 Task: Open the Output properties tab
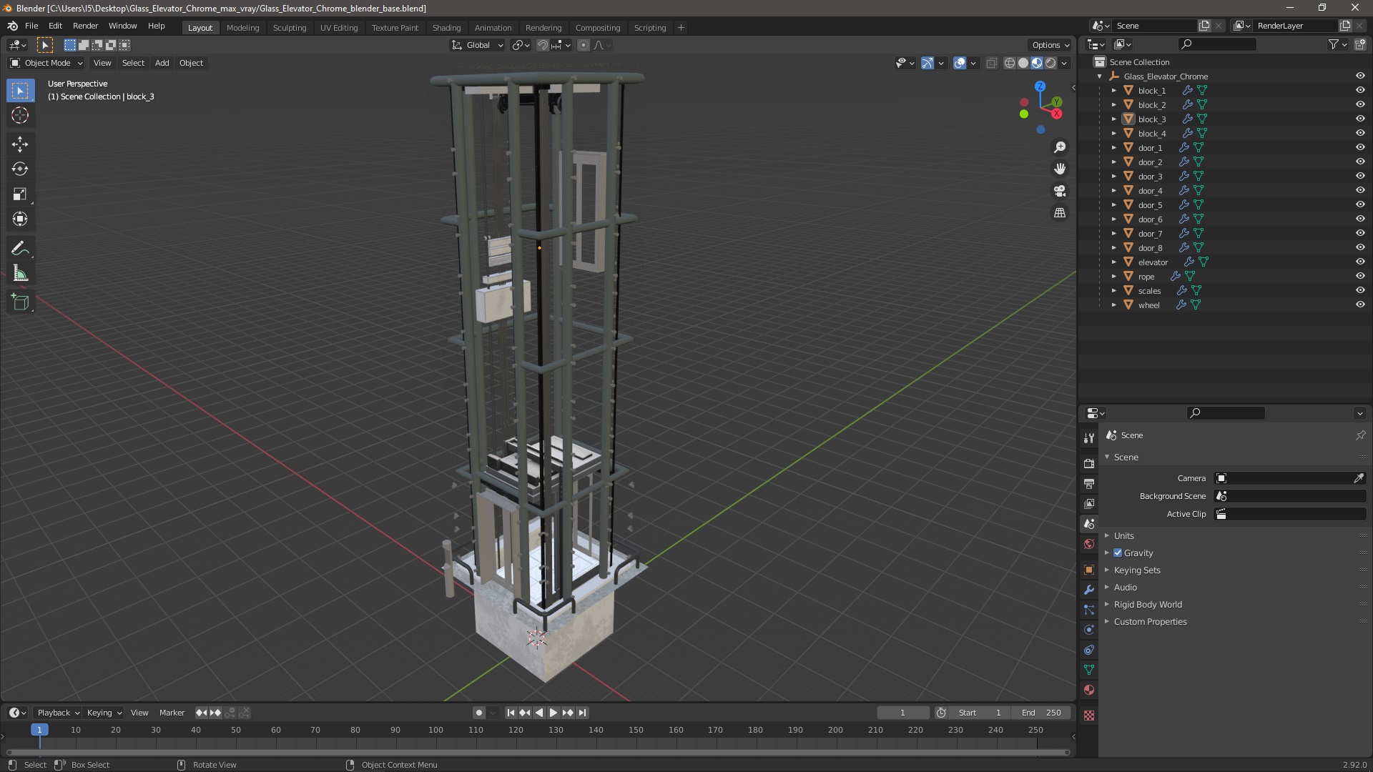1088,483
